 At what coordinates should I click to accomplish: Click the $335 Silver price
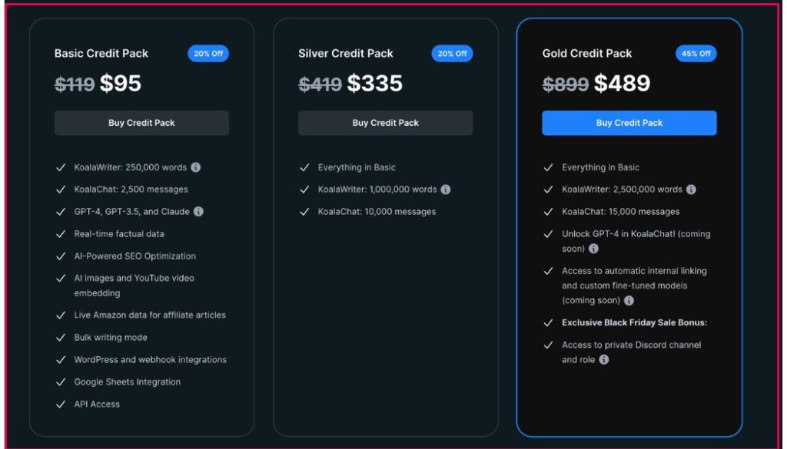tap(374, 84)
